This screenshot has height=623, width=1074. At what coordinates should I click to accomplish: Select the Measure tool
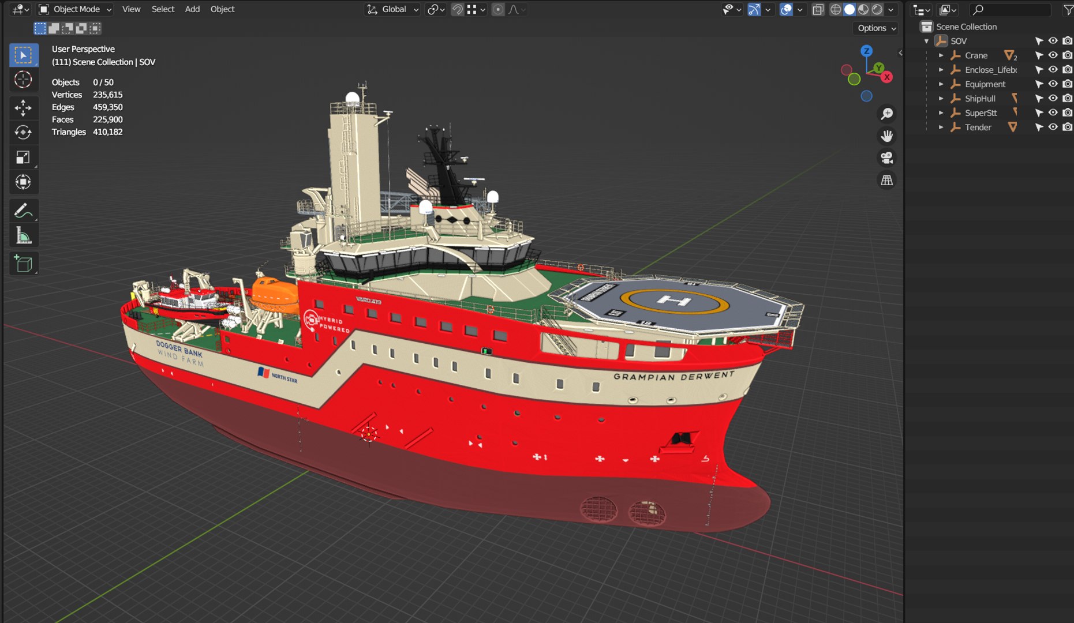coord(24,235)
